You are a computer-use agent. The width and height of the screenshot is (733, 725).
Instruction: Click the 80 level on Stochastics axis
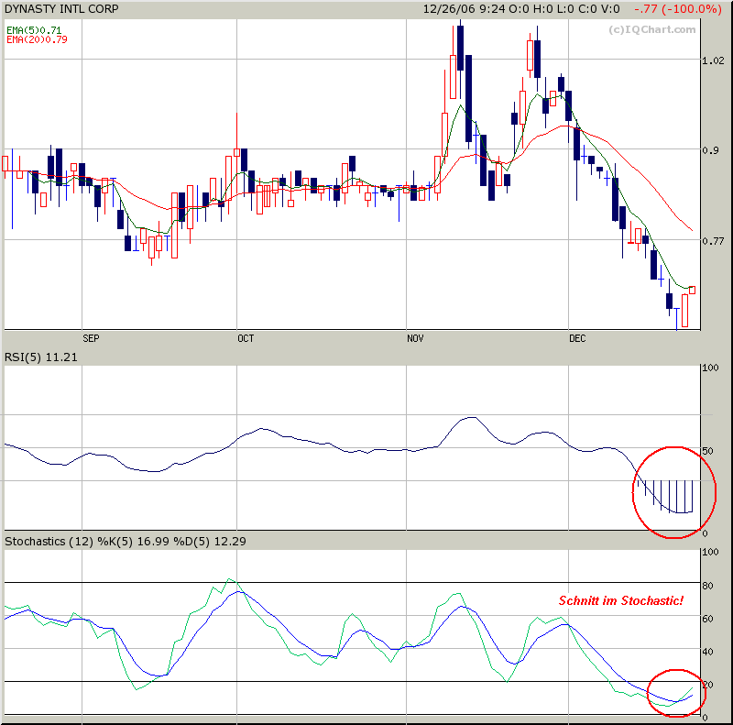coord(708,586)
